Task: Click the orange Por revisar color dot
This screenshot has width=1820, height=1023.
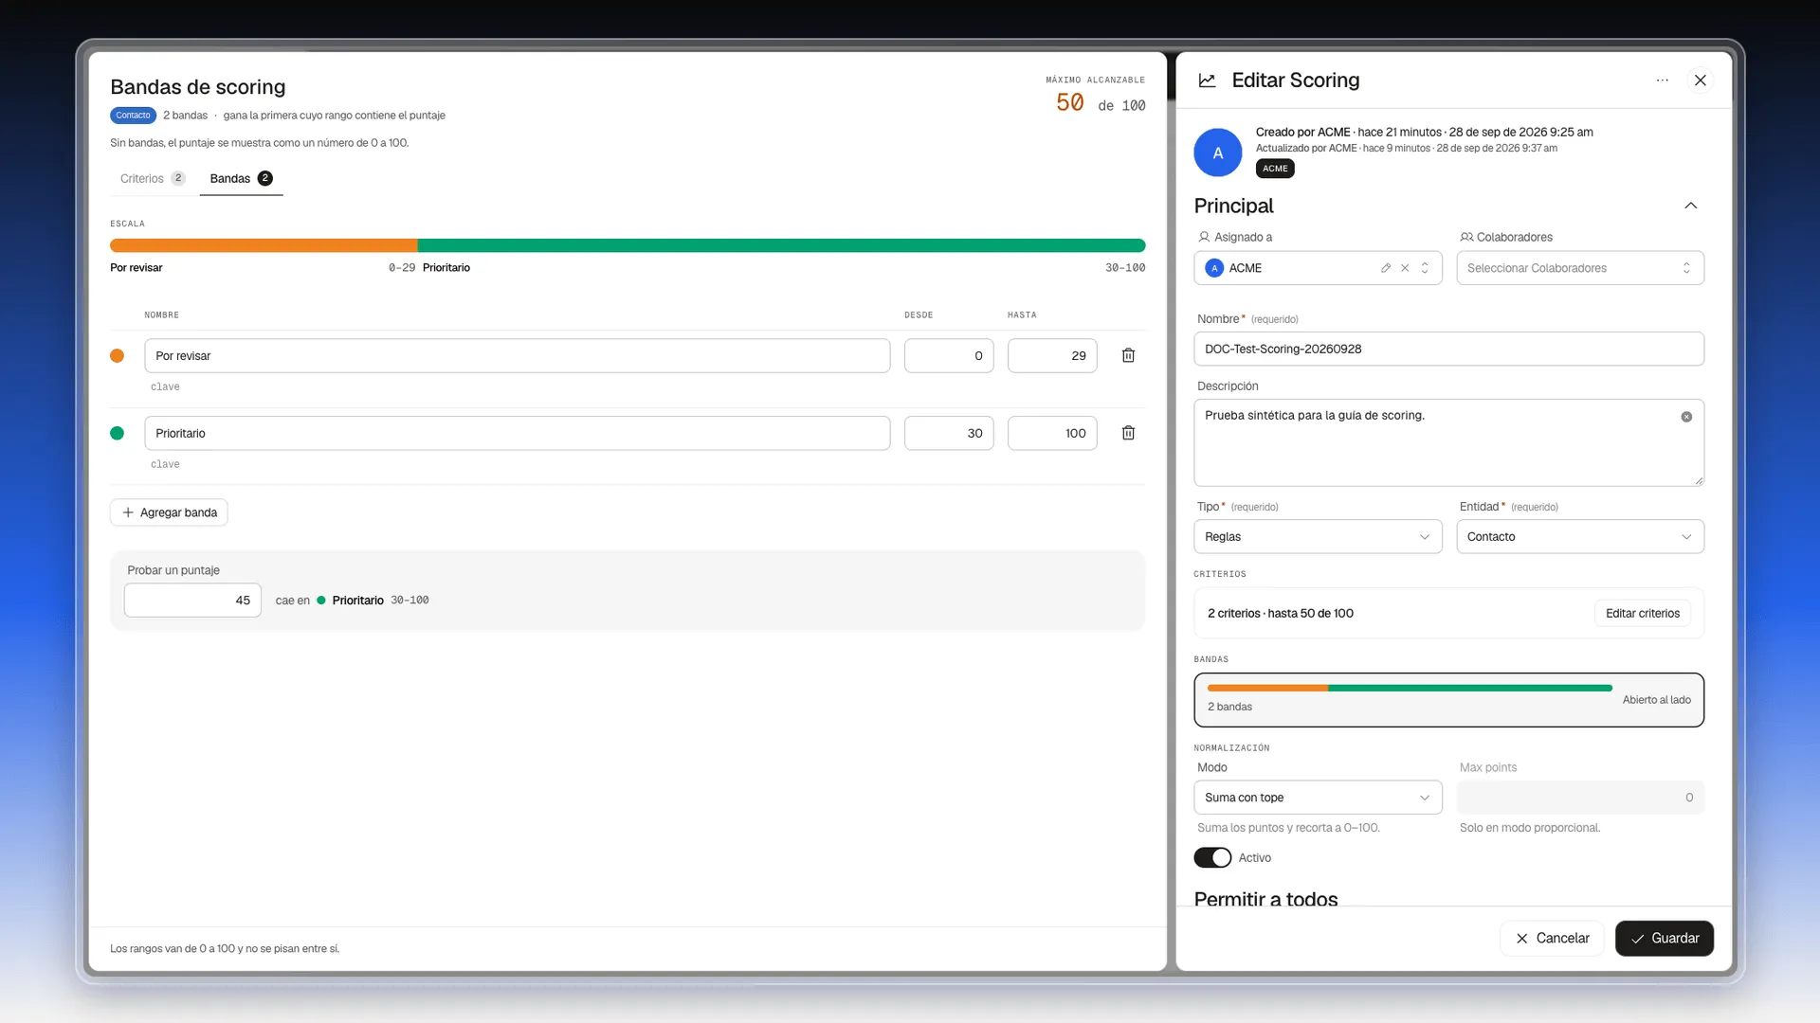Action: [117, 355]
